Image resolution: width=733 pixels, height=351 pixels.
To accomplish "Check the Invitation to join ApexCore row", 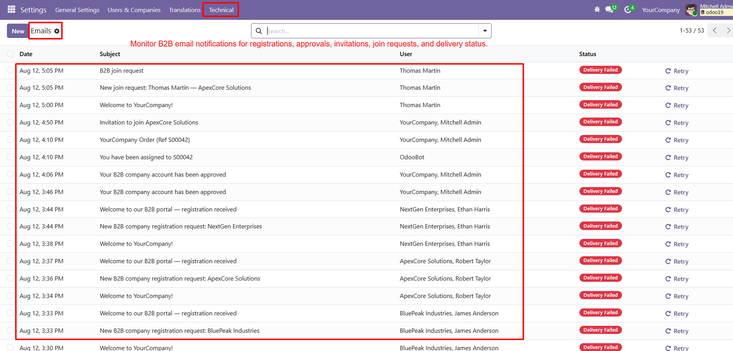I will click(10, 122).
